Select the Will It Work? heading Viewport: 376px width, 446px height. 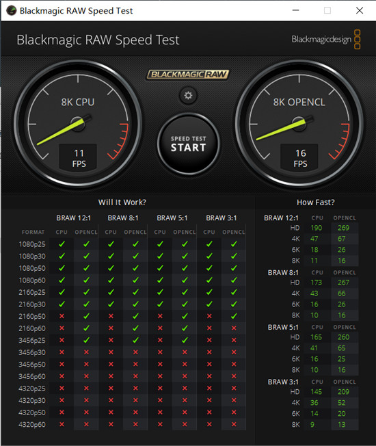click(x=122, y=202)
